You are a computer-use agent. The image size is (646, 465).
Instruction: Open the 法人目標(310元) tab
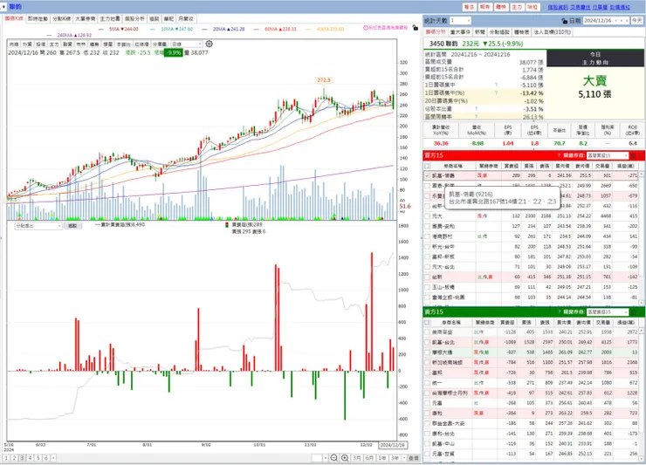553,32
